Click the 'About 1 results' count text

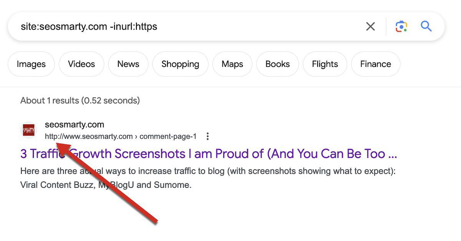(x=80, y=101)
